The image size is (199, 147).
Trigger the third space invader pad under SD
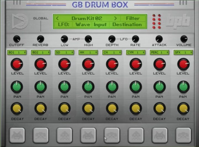coord(64,135)
